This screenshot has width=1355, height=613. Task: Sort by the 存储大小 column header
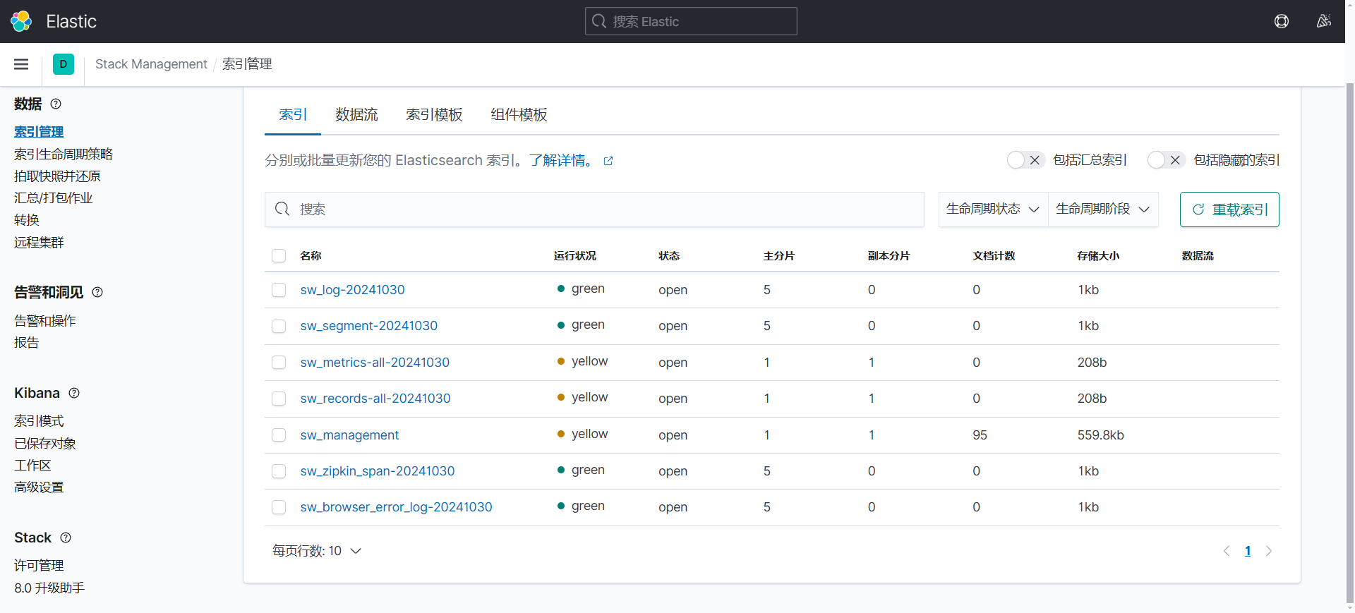pos(1098,255)
